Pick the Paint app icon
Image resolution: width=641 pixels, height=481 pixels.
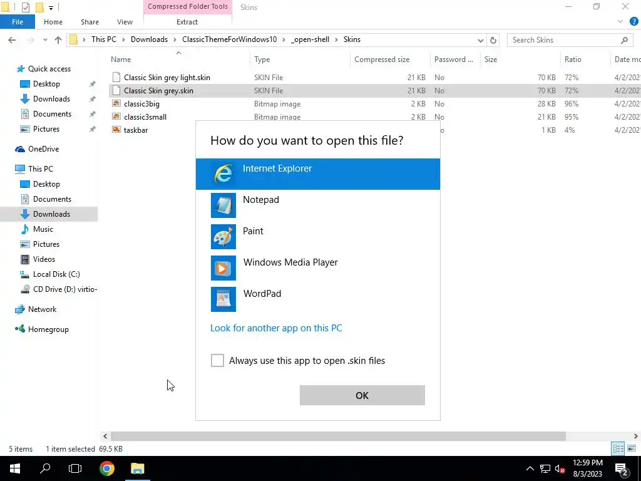(223, 236)
